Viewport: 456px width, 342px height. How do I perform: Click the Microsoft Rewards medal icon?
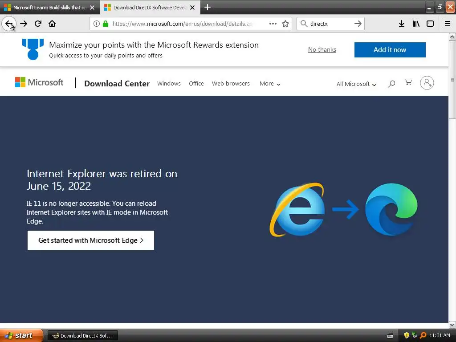point(33,49)
